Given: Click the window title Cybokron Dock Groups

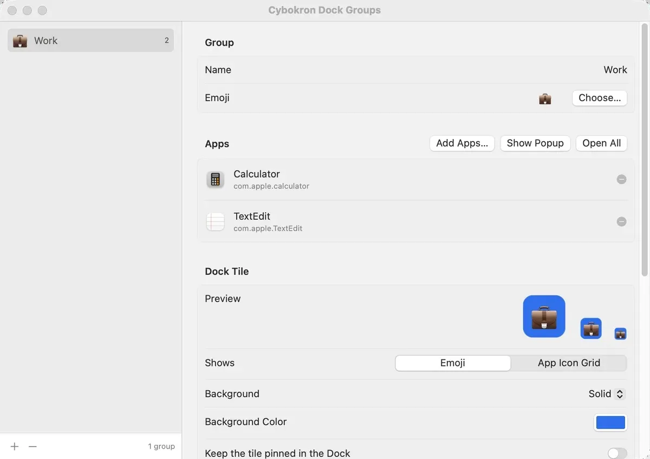Looking at the screenshot, I should coord(324,10).
